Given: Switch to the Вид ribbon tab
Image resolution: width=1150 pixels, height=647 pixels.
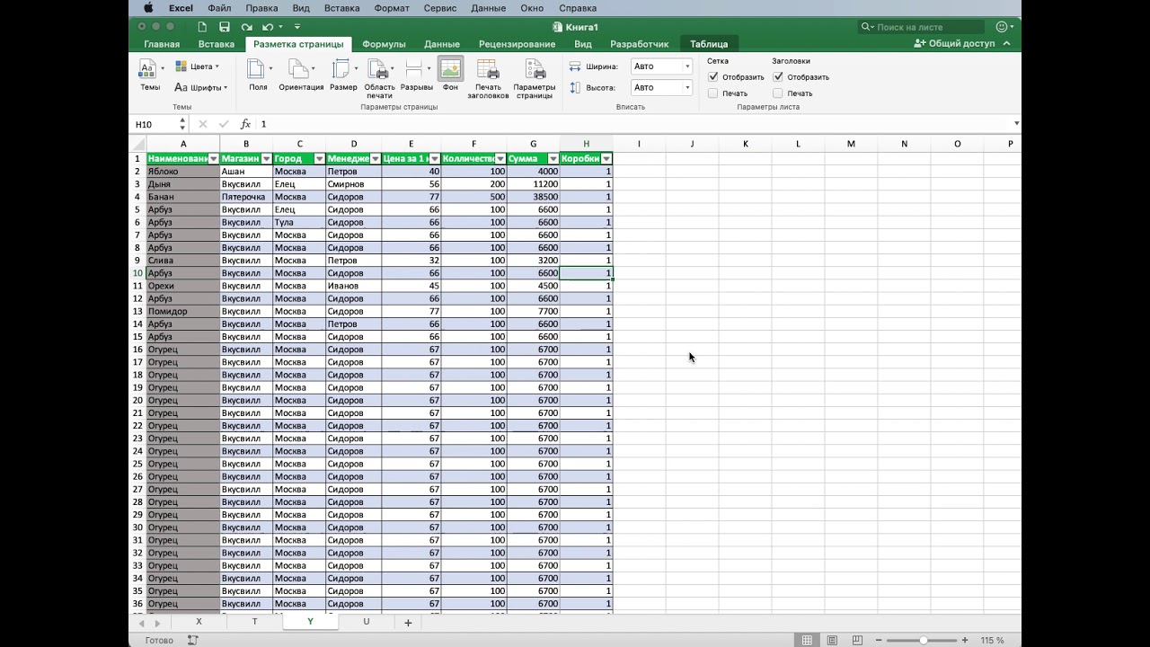Looking at the screenshot, I should (583, 44).
